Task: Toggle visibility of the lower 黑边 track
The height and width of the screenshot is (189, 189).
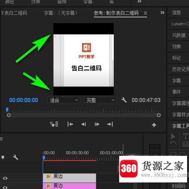Action: pyautogui.click(x=5, y=187)
